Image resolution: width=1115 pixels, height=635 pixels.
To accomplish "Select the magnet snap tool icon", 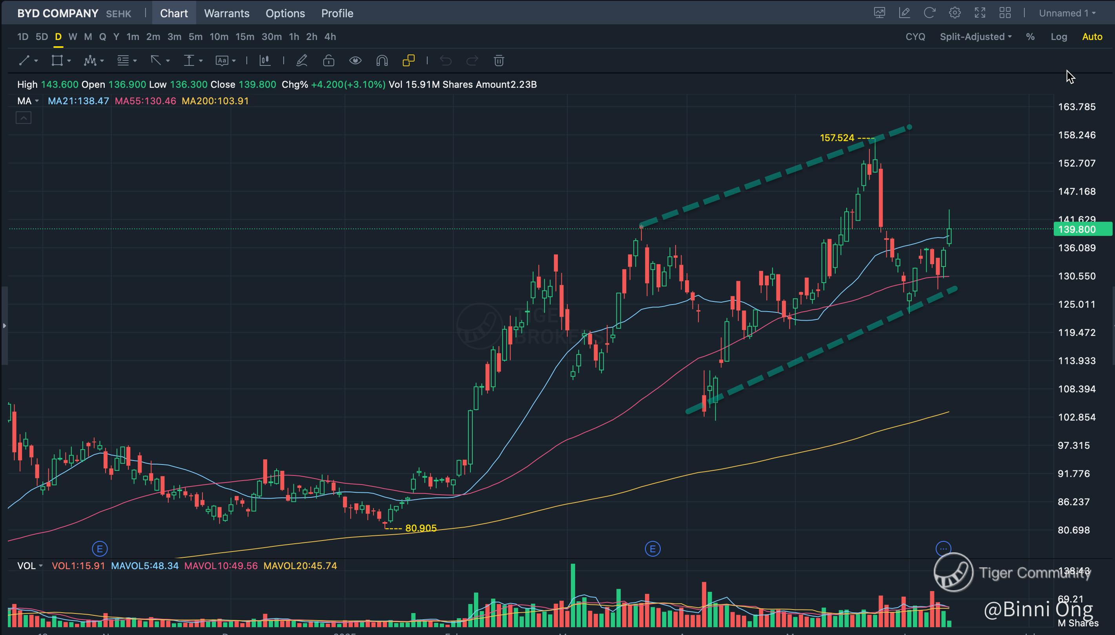I will click(382, 61).
